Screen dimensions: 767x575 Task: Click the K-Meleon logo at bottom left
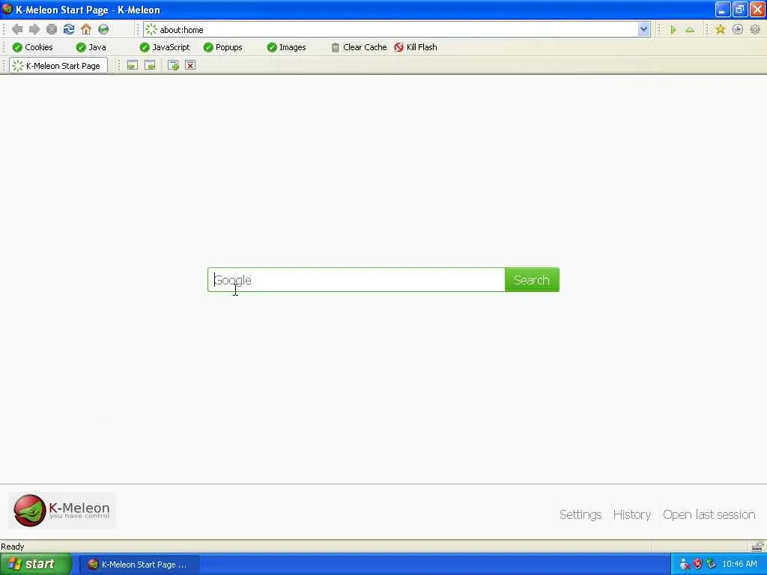(x=61, y=511)
